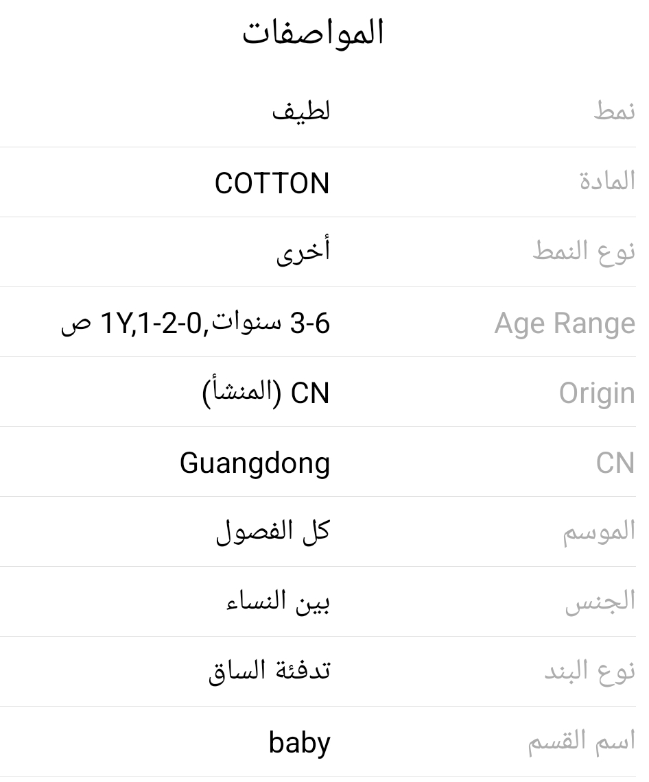Tap the COTTON material value
This screenshot has height=782, width=649.
click(272, 183)
